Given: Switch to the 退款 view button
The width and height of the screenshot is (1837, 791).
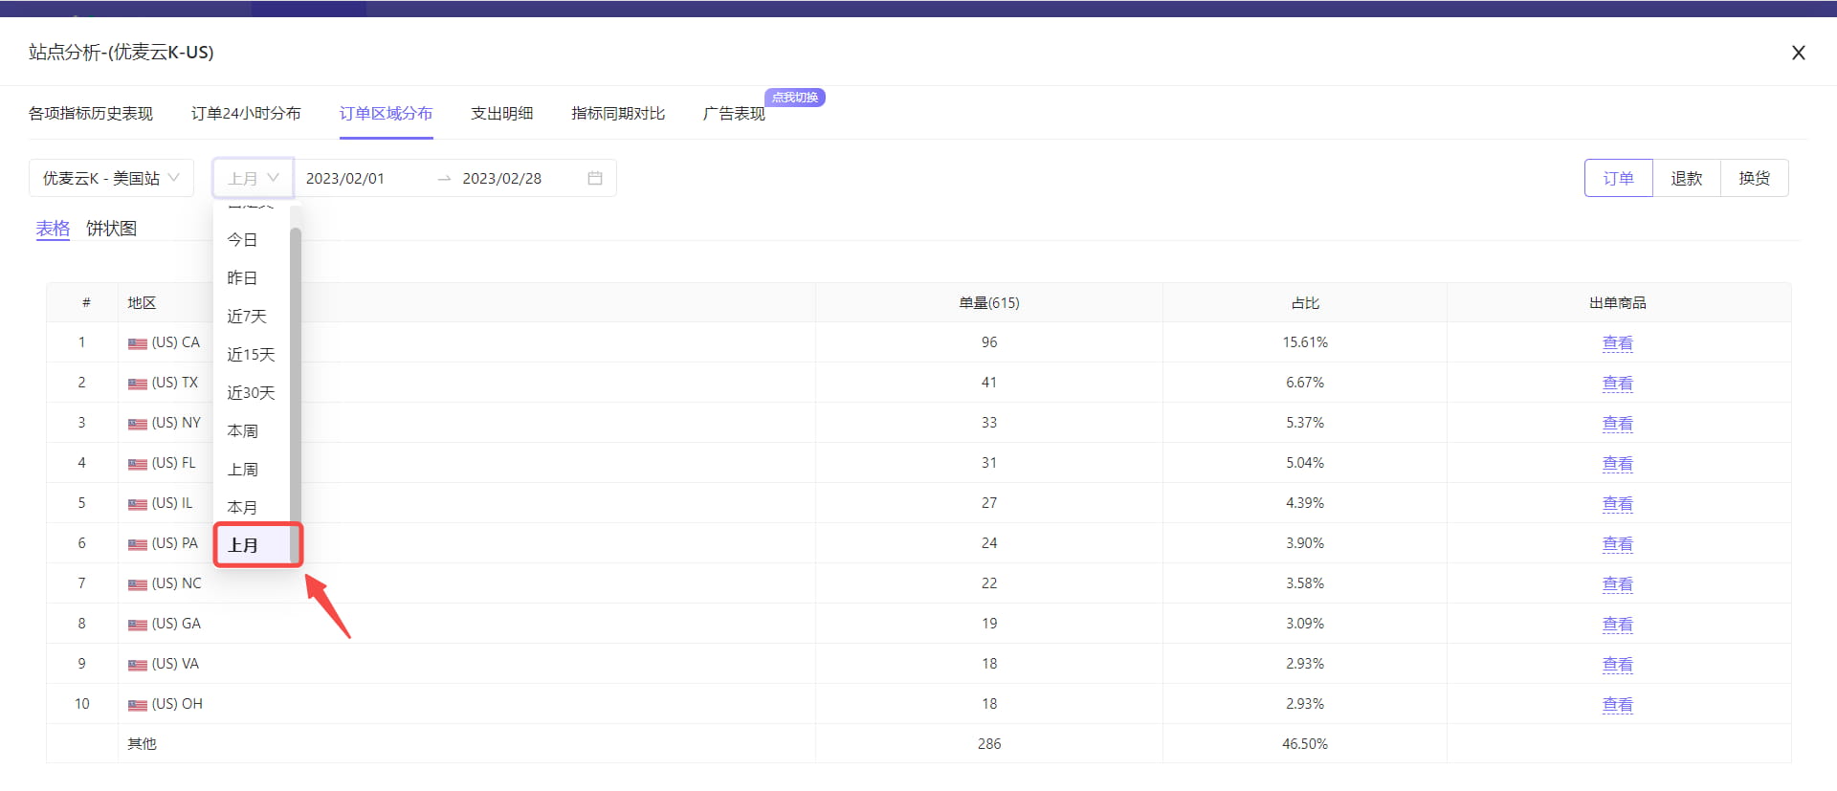Looking at the screenshot, I should point(1687,178).
